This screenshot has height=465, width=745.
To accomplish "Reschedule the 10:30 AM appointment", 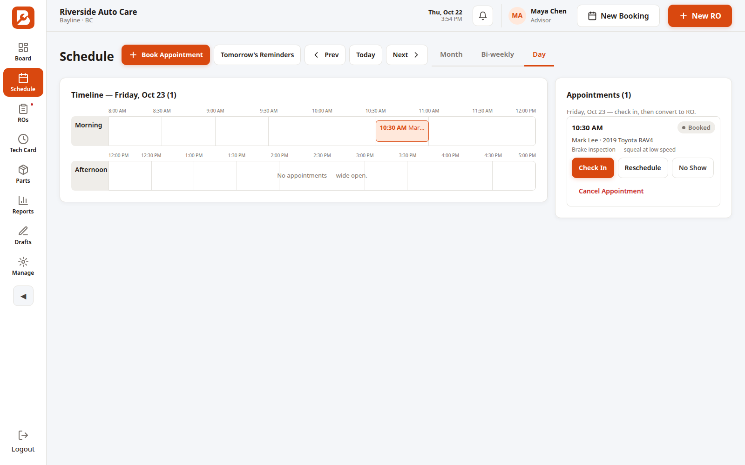I will pos(643,168).
